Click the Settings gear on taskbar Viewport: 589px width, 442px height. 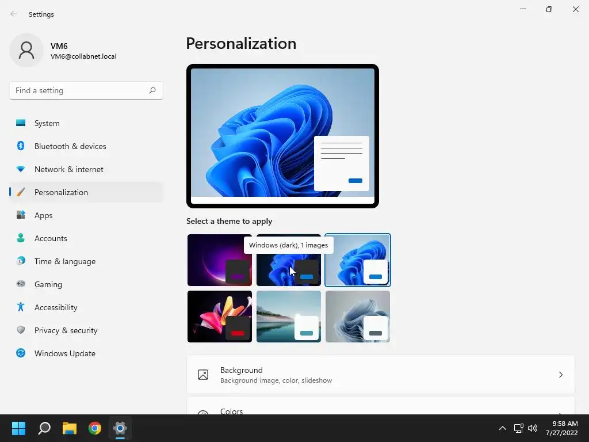[120, 428]
